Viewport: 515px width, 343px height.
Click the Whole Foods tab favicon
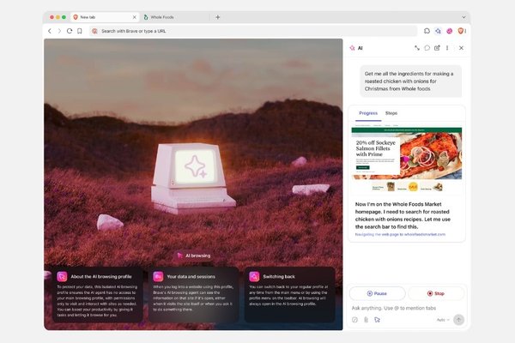tap(146, 17)
